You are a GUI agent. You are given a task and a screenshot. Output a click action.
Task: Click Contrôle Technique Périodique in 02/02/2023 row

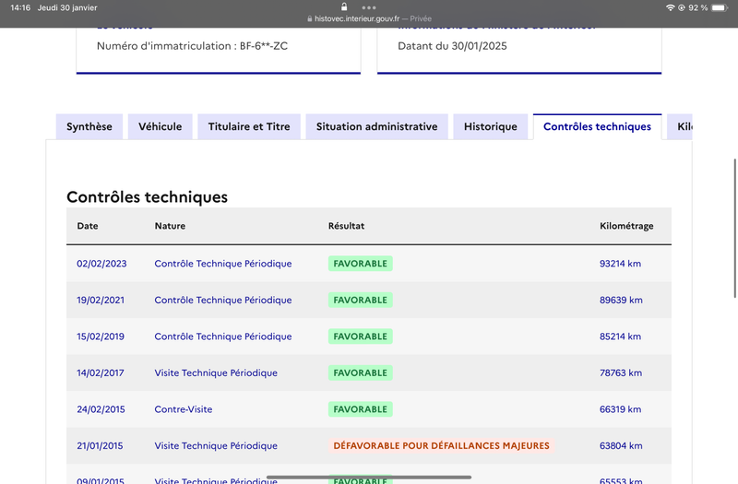point(223,264)
